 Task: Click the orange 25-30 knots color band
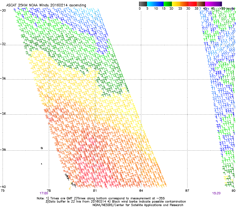click(184, 4)
